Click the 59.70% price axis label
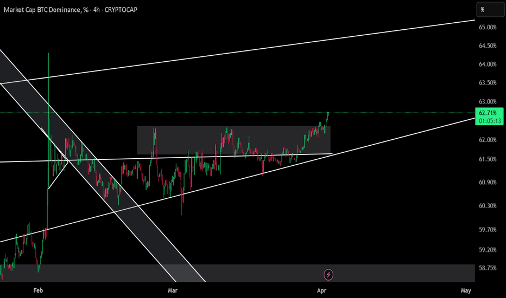The height and width of the screenshot is (298, 506). pyautogui.click(x=488, y=230)
